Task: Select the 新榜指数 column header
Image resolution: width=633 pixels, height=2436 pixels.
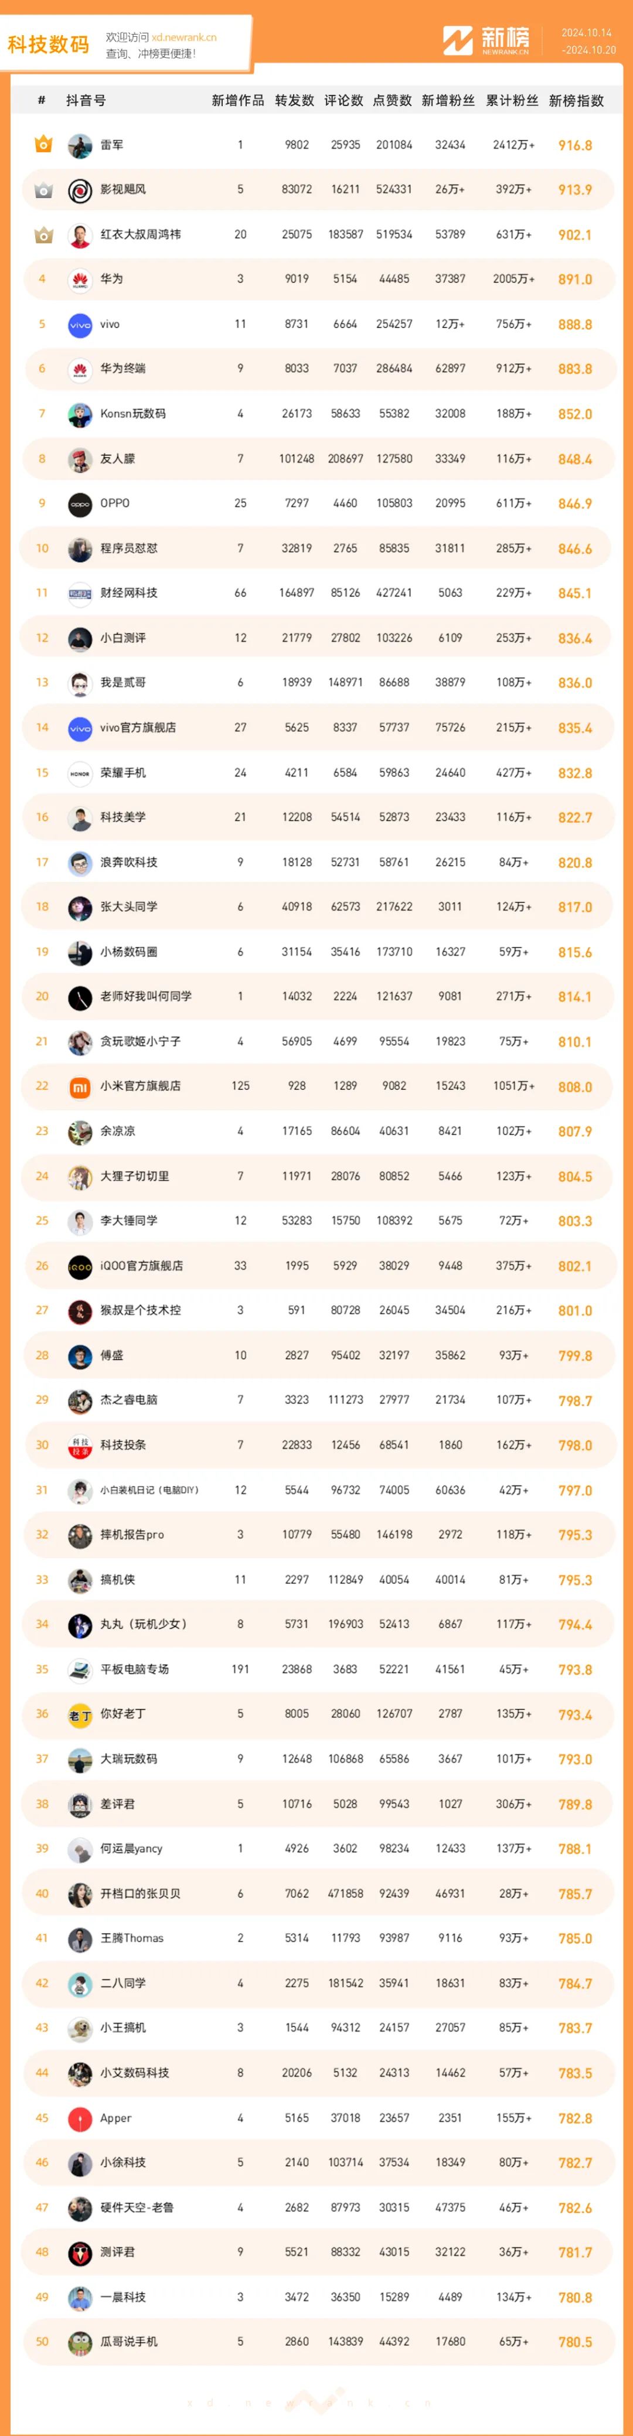Action: pos(576,100)
